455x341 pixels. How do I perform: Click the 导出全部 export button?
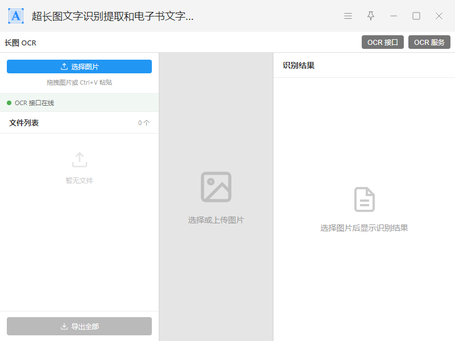point(79,326)
